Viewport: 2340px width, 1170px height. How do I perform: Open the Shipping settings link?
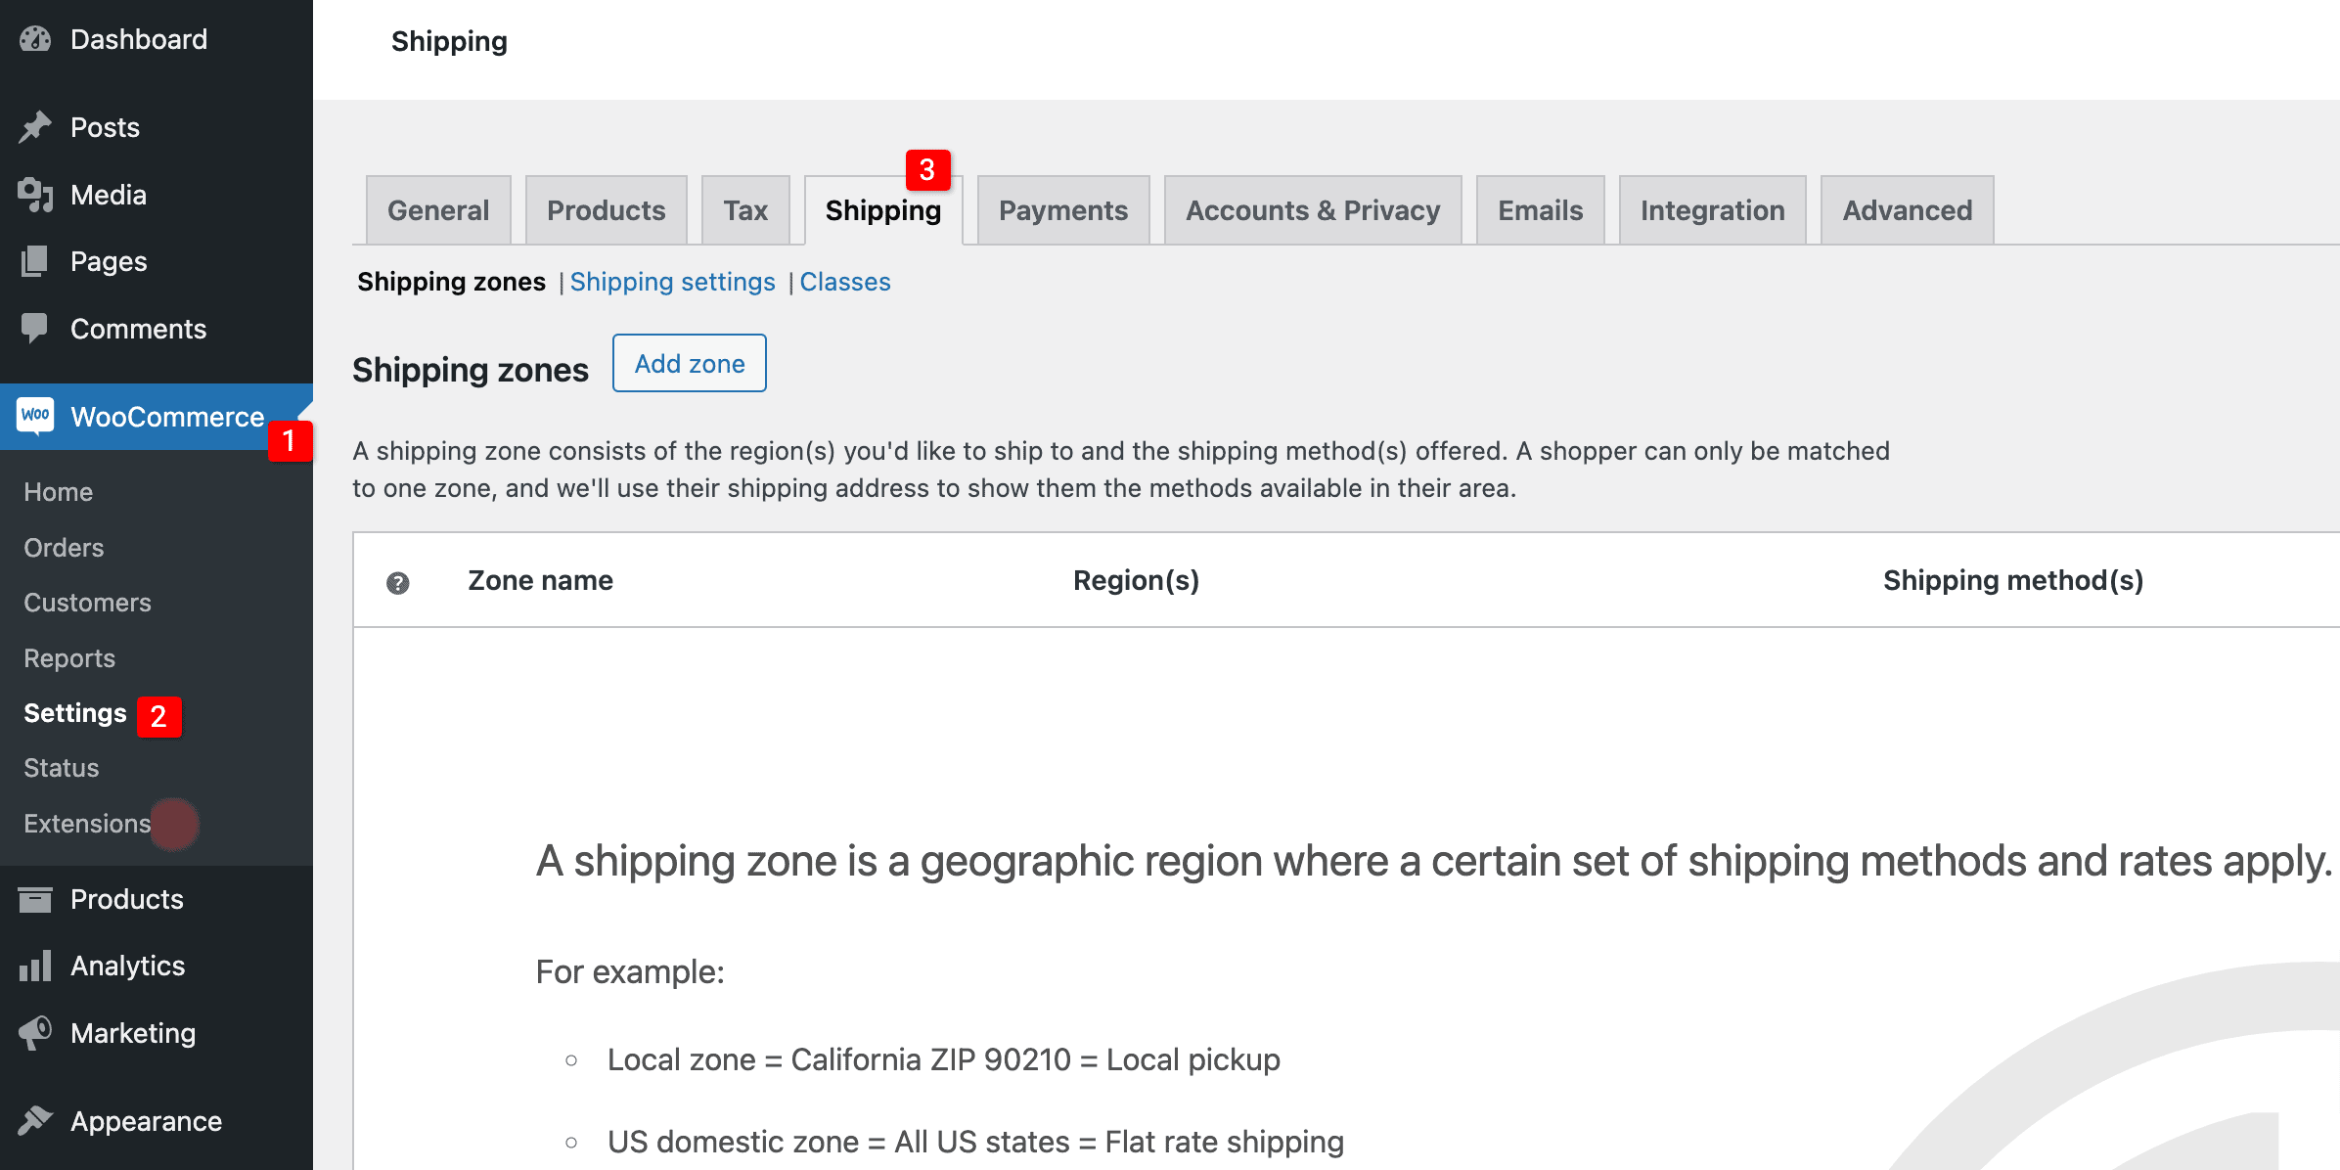point(672,282)
